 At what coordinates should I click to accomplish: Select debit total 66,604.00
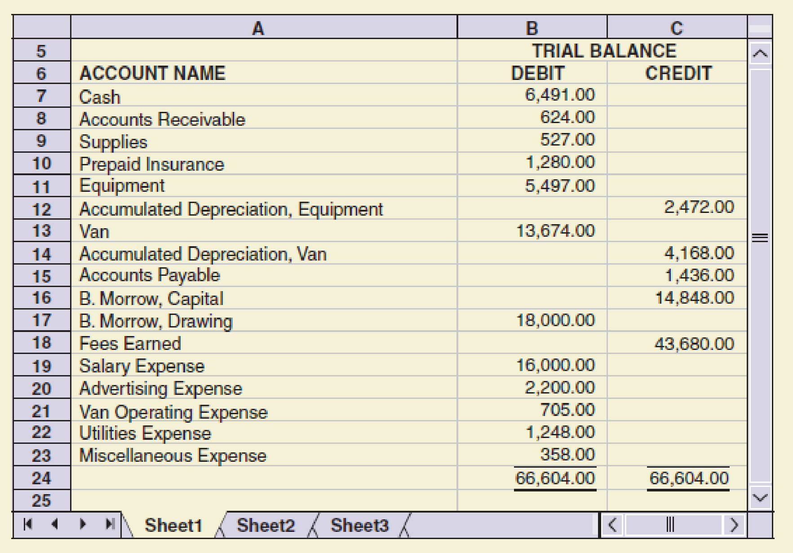tap(532, 478)
